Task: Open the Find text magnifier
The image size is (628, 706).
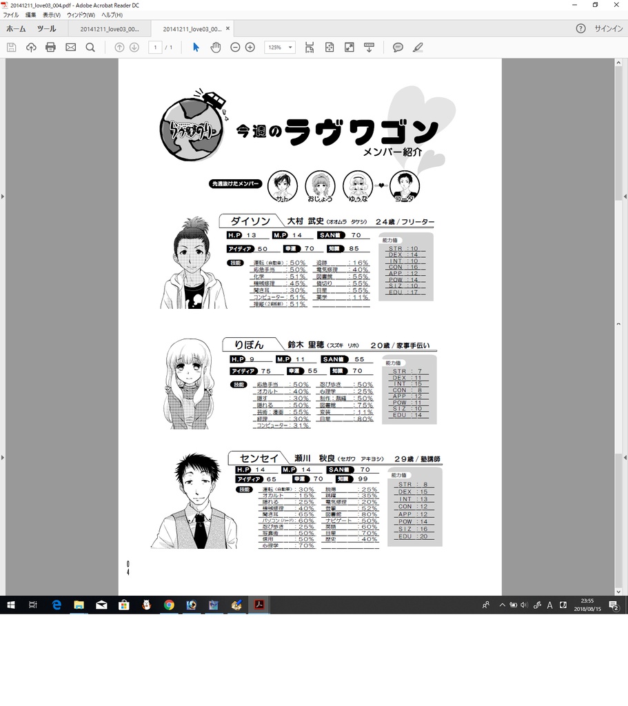Action: pyautogui.click(x=90, y=48)
